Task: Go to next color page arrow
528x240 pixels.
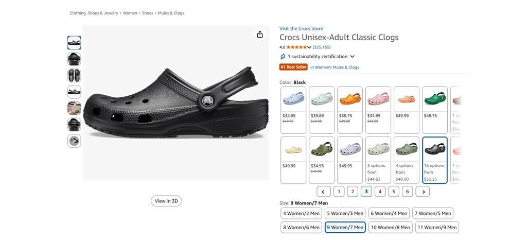Action: point(423,192)
